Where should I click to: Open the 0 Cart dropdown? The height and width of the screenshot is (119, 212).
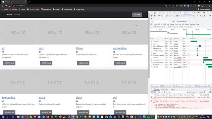coord(137,15)
